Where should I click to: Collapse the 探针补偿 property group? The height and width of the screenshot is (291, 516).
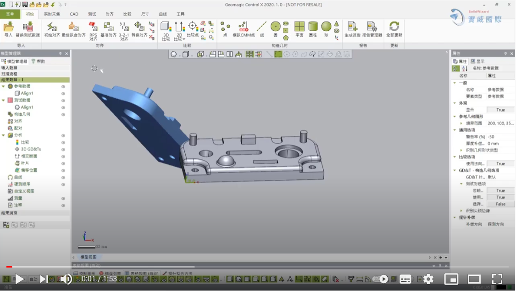point(455,217)
